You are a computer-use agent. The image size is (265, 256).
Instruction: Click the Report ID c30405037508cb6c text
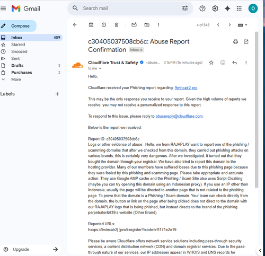(114, 139)
